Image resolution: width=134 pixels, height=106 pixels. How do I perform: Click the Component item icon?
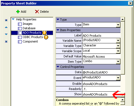[20, 42]
